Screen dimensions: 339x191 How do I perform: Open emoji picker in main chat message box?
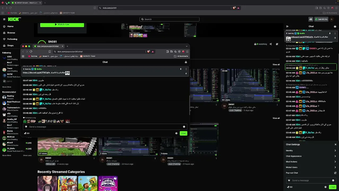pos(333,180)
